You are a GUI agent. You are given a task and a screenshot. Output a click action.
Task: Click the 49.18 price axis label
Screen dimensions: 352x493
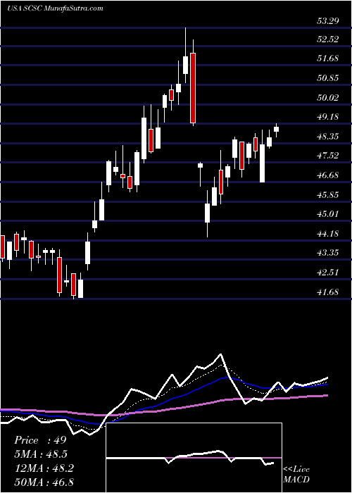(x=329, y=117)
